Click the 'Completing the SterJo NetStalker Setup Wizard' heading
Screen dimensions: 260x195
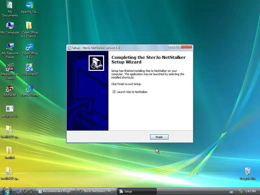point(148,60)
